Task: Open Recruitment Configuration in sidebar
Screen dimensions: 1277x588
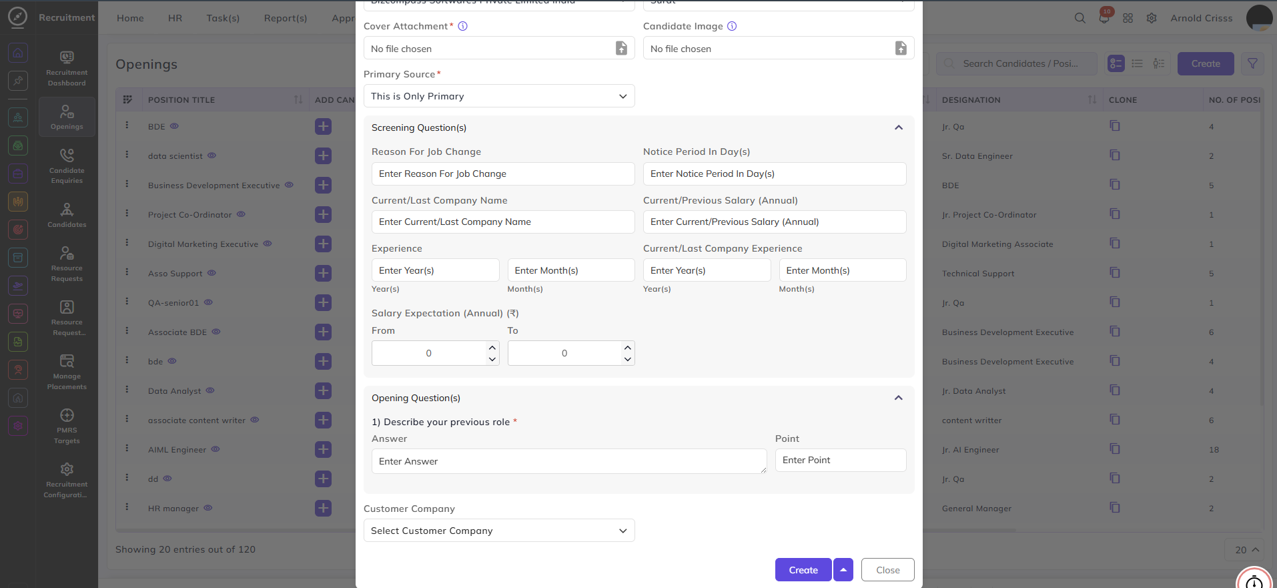Action: pyautogui.click(x=67, y=480)
